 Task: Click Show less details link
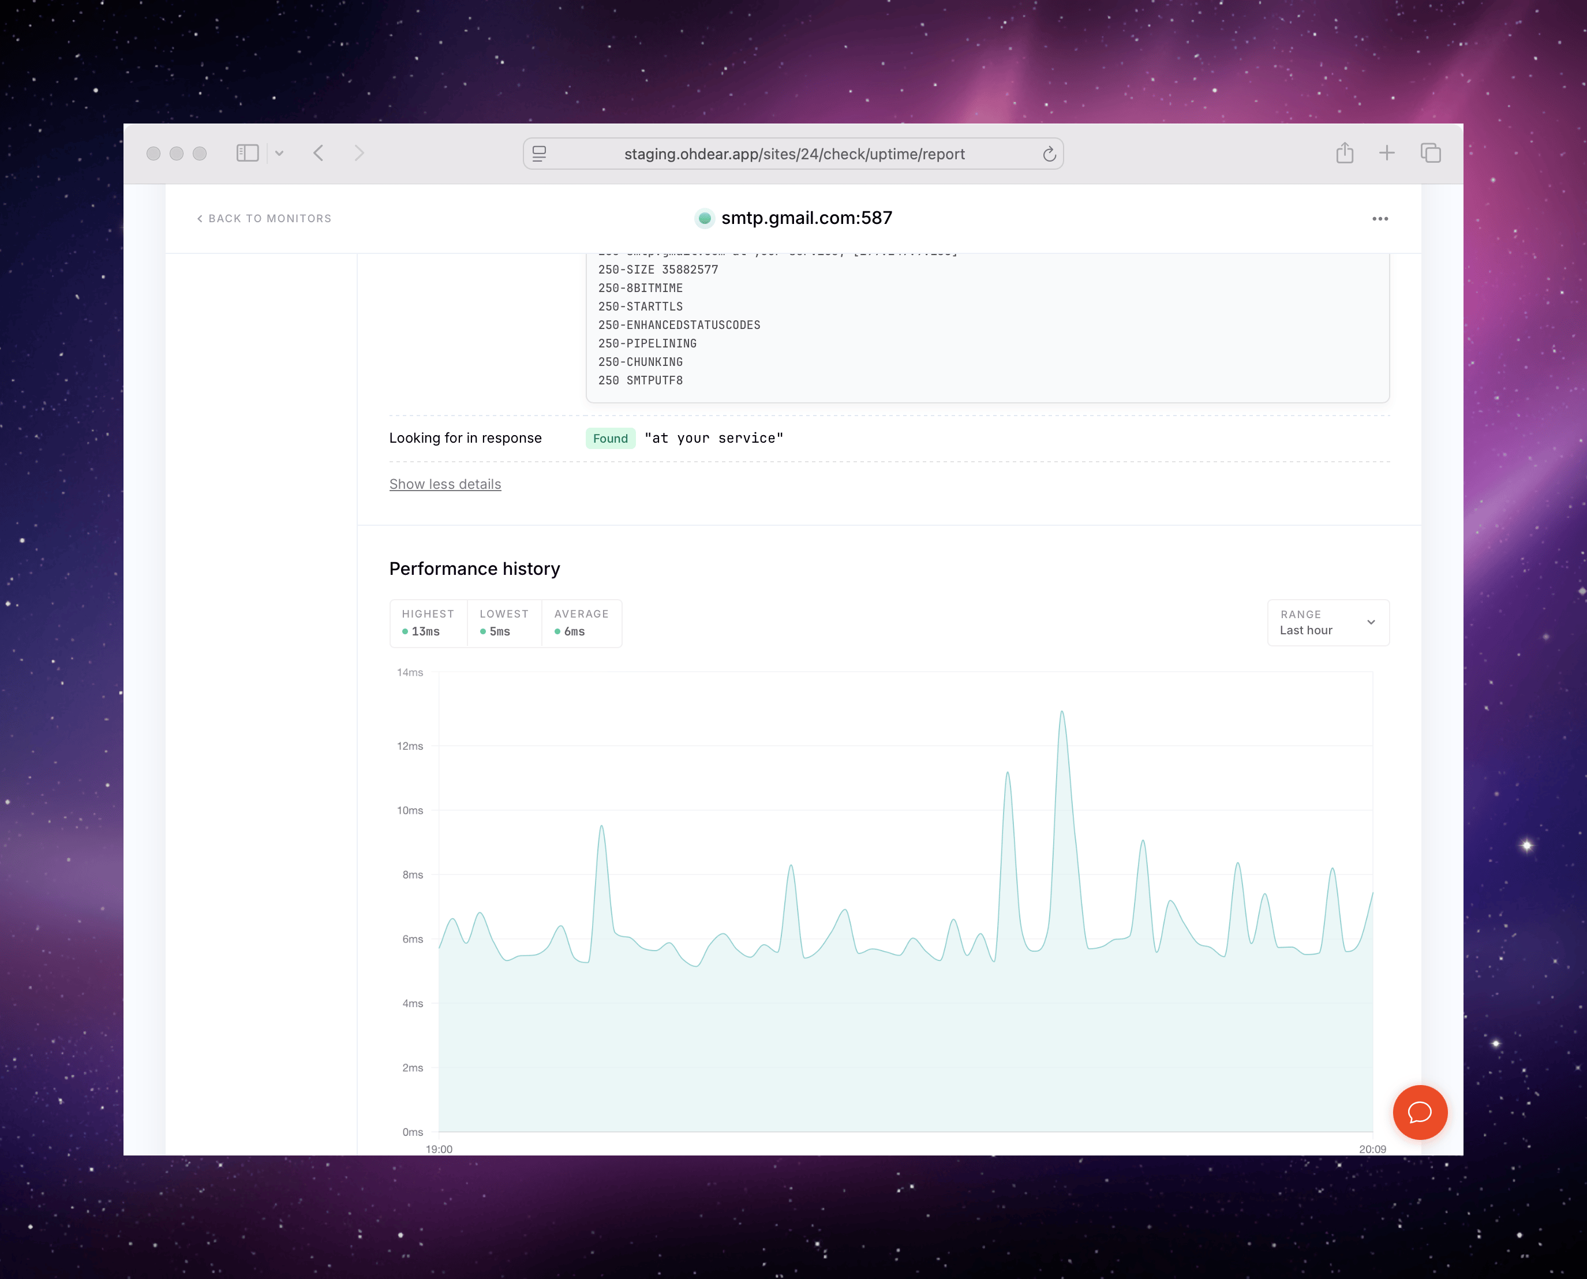coord(445,484)
